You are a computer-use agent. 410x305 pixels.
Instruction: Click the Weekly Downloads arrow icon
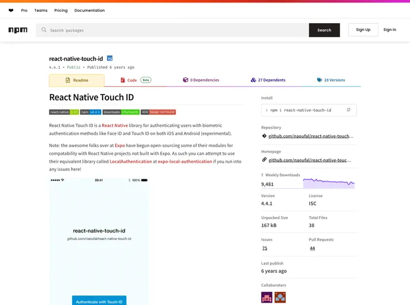pyautogui.click(x=262, y=175)
